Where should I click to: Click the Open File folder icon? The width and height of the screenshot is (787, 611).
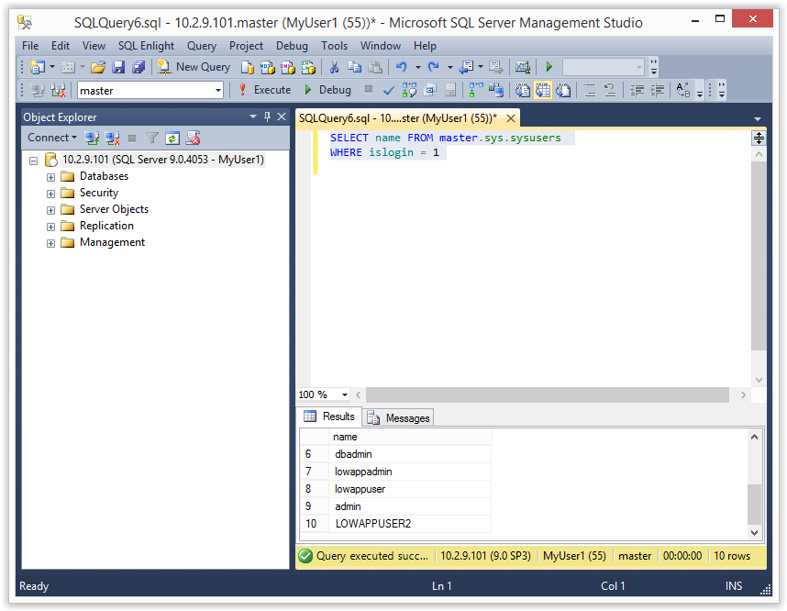[x=98, y=67]
